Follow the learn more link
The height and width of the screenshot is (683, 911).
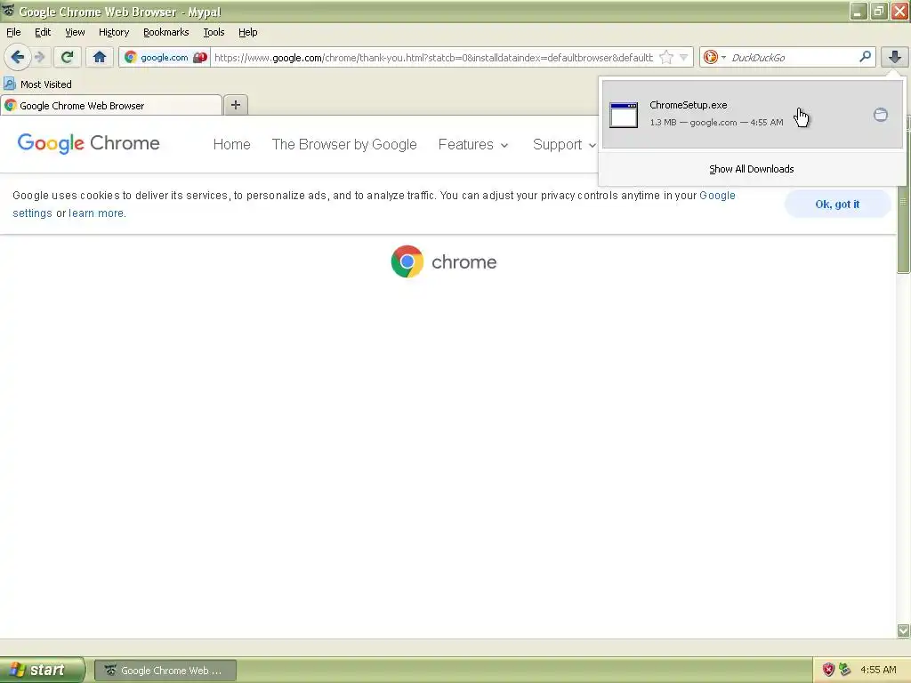(x=96, y=213)
